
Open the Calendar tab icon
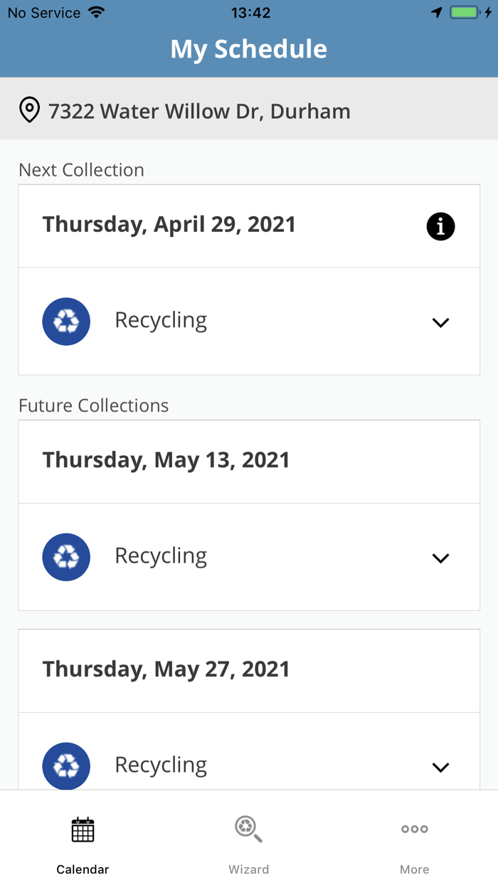83,830
